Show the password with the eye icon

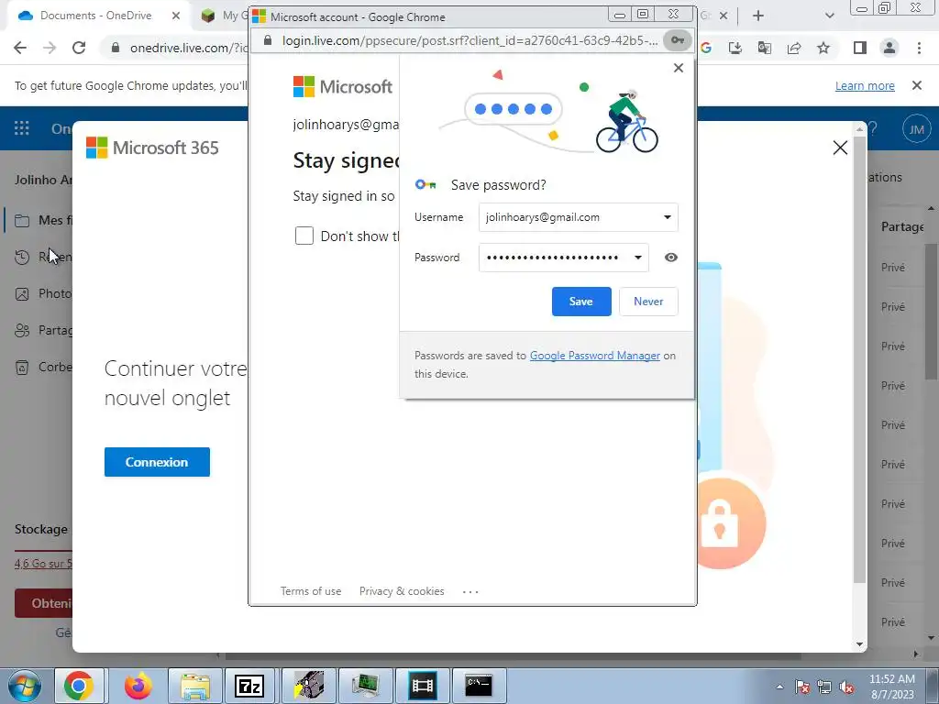click(670, 258)
